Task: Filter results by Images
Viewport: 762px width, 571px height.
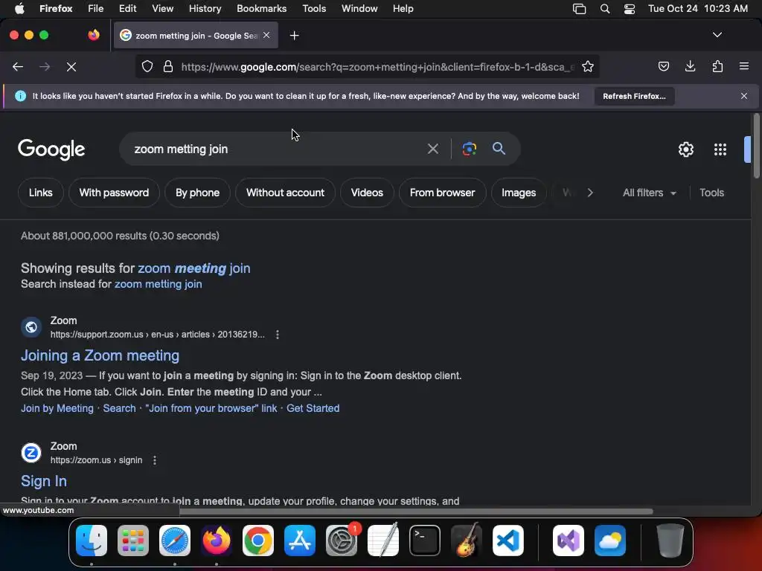Action: click(519, 193)
